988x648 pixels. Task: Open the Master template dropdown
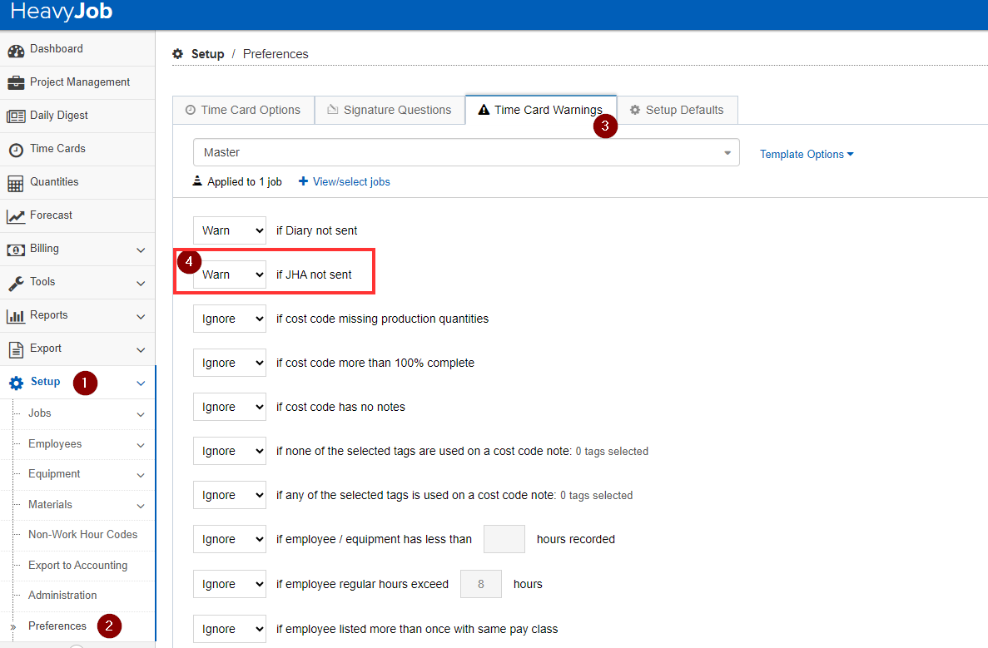pyautogui.click(x=466, y=152)
